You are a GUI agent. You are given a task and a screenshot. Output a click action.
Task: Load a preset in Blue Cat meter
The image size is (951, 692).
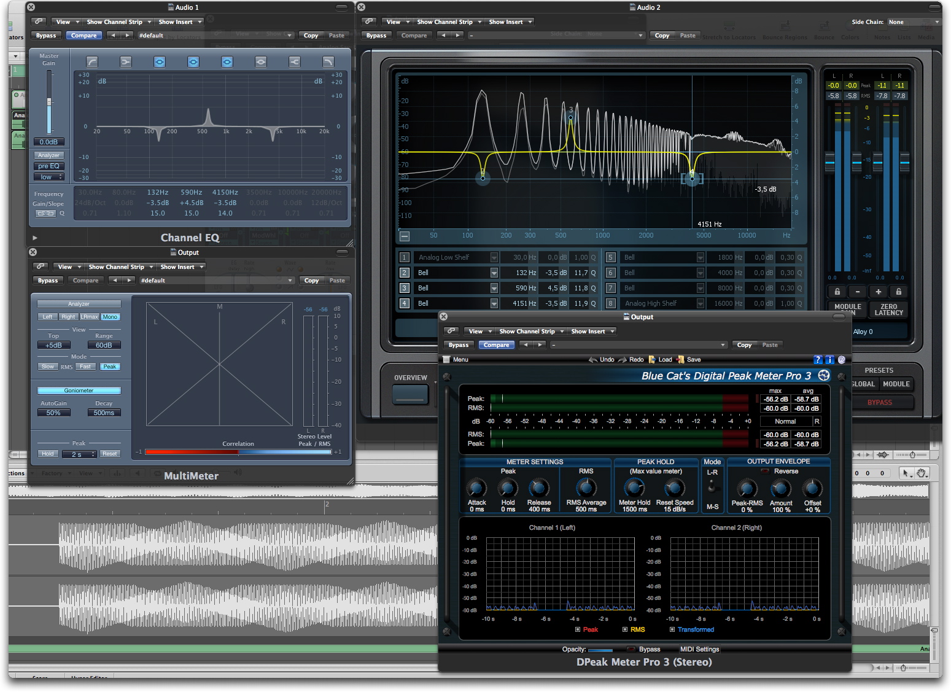(x=660, y=359)
